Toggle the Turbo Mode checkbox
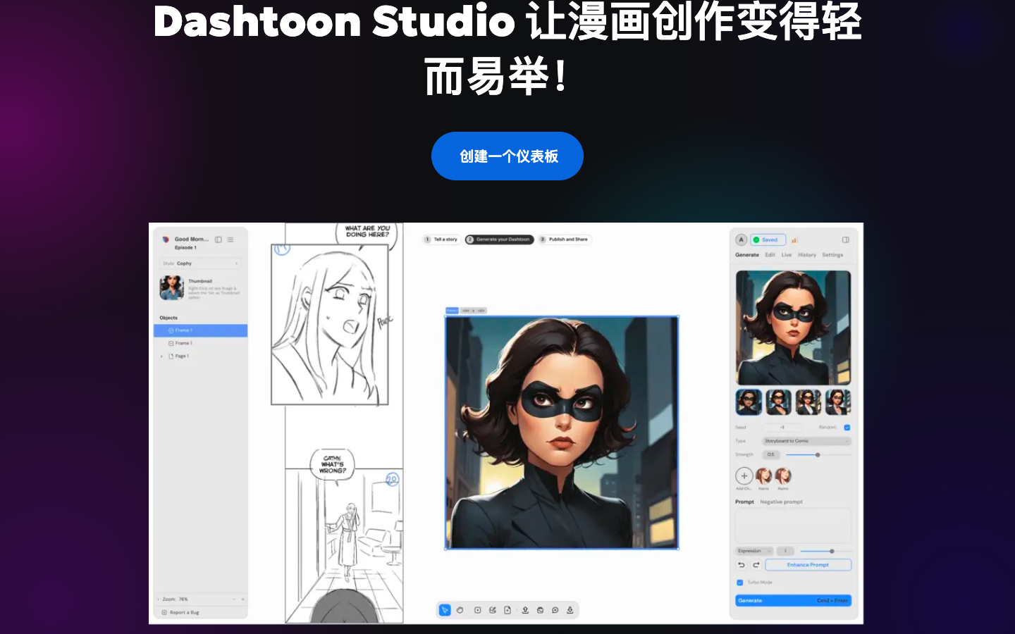The image size is (1015, 634). [739, 583]
